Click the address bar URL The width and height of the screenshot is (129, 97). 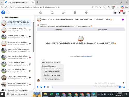click(x=36, y=7)
